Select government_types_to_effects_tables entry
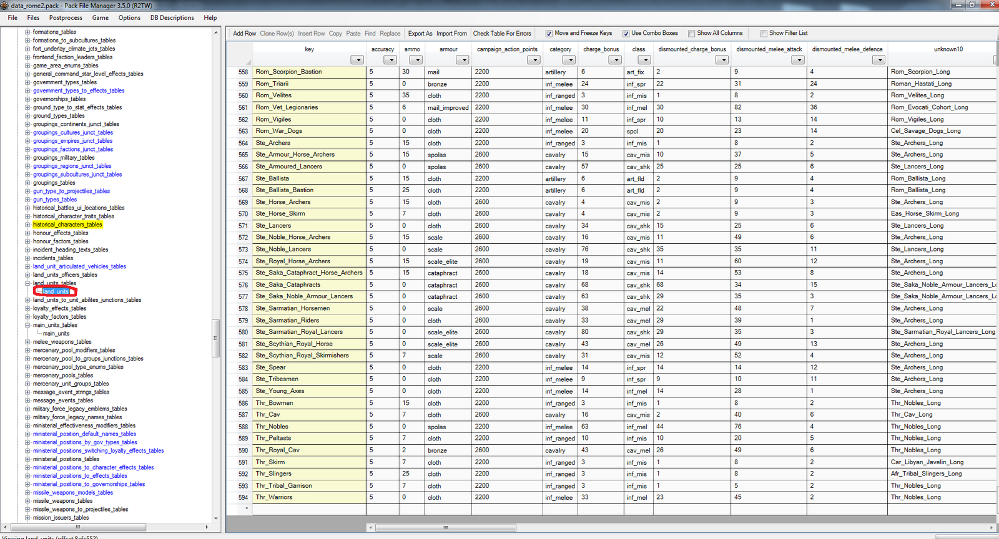 [79, 90]
